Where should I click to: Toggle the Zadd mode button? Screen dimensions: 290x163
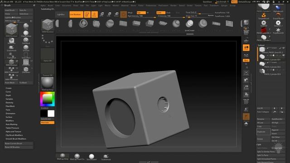pyautogui.click(x=160, y=13)
